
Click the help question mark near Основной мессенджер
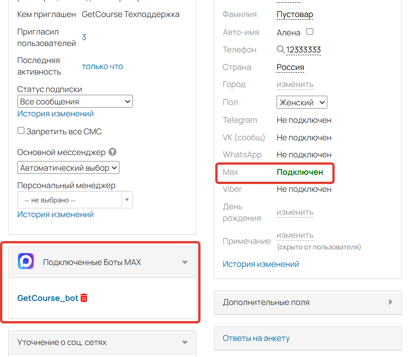click(112, 152)
